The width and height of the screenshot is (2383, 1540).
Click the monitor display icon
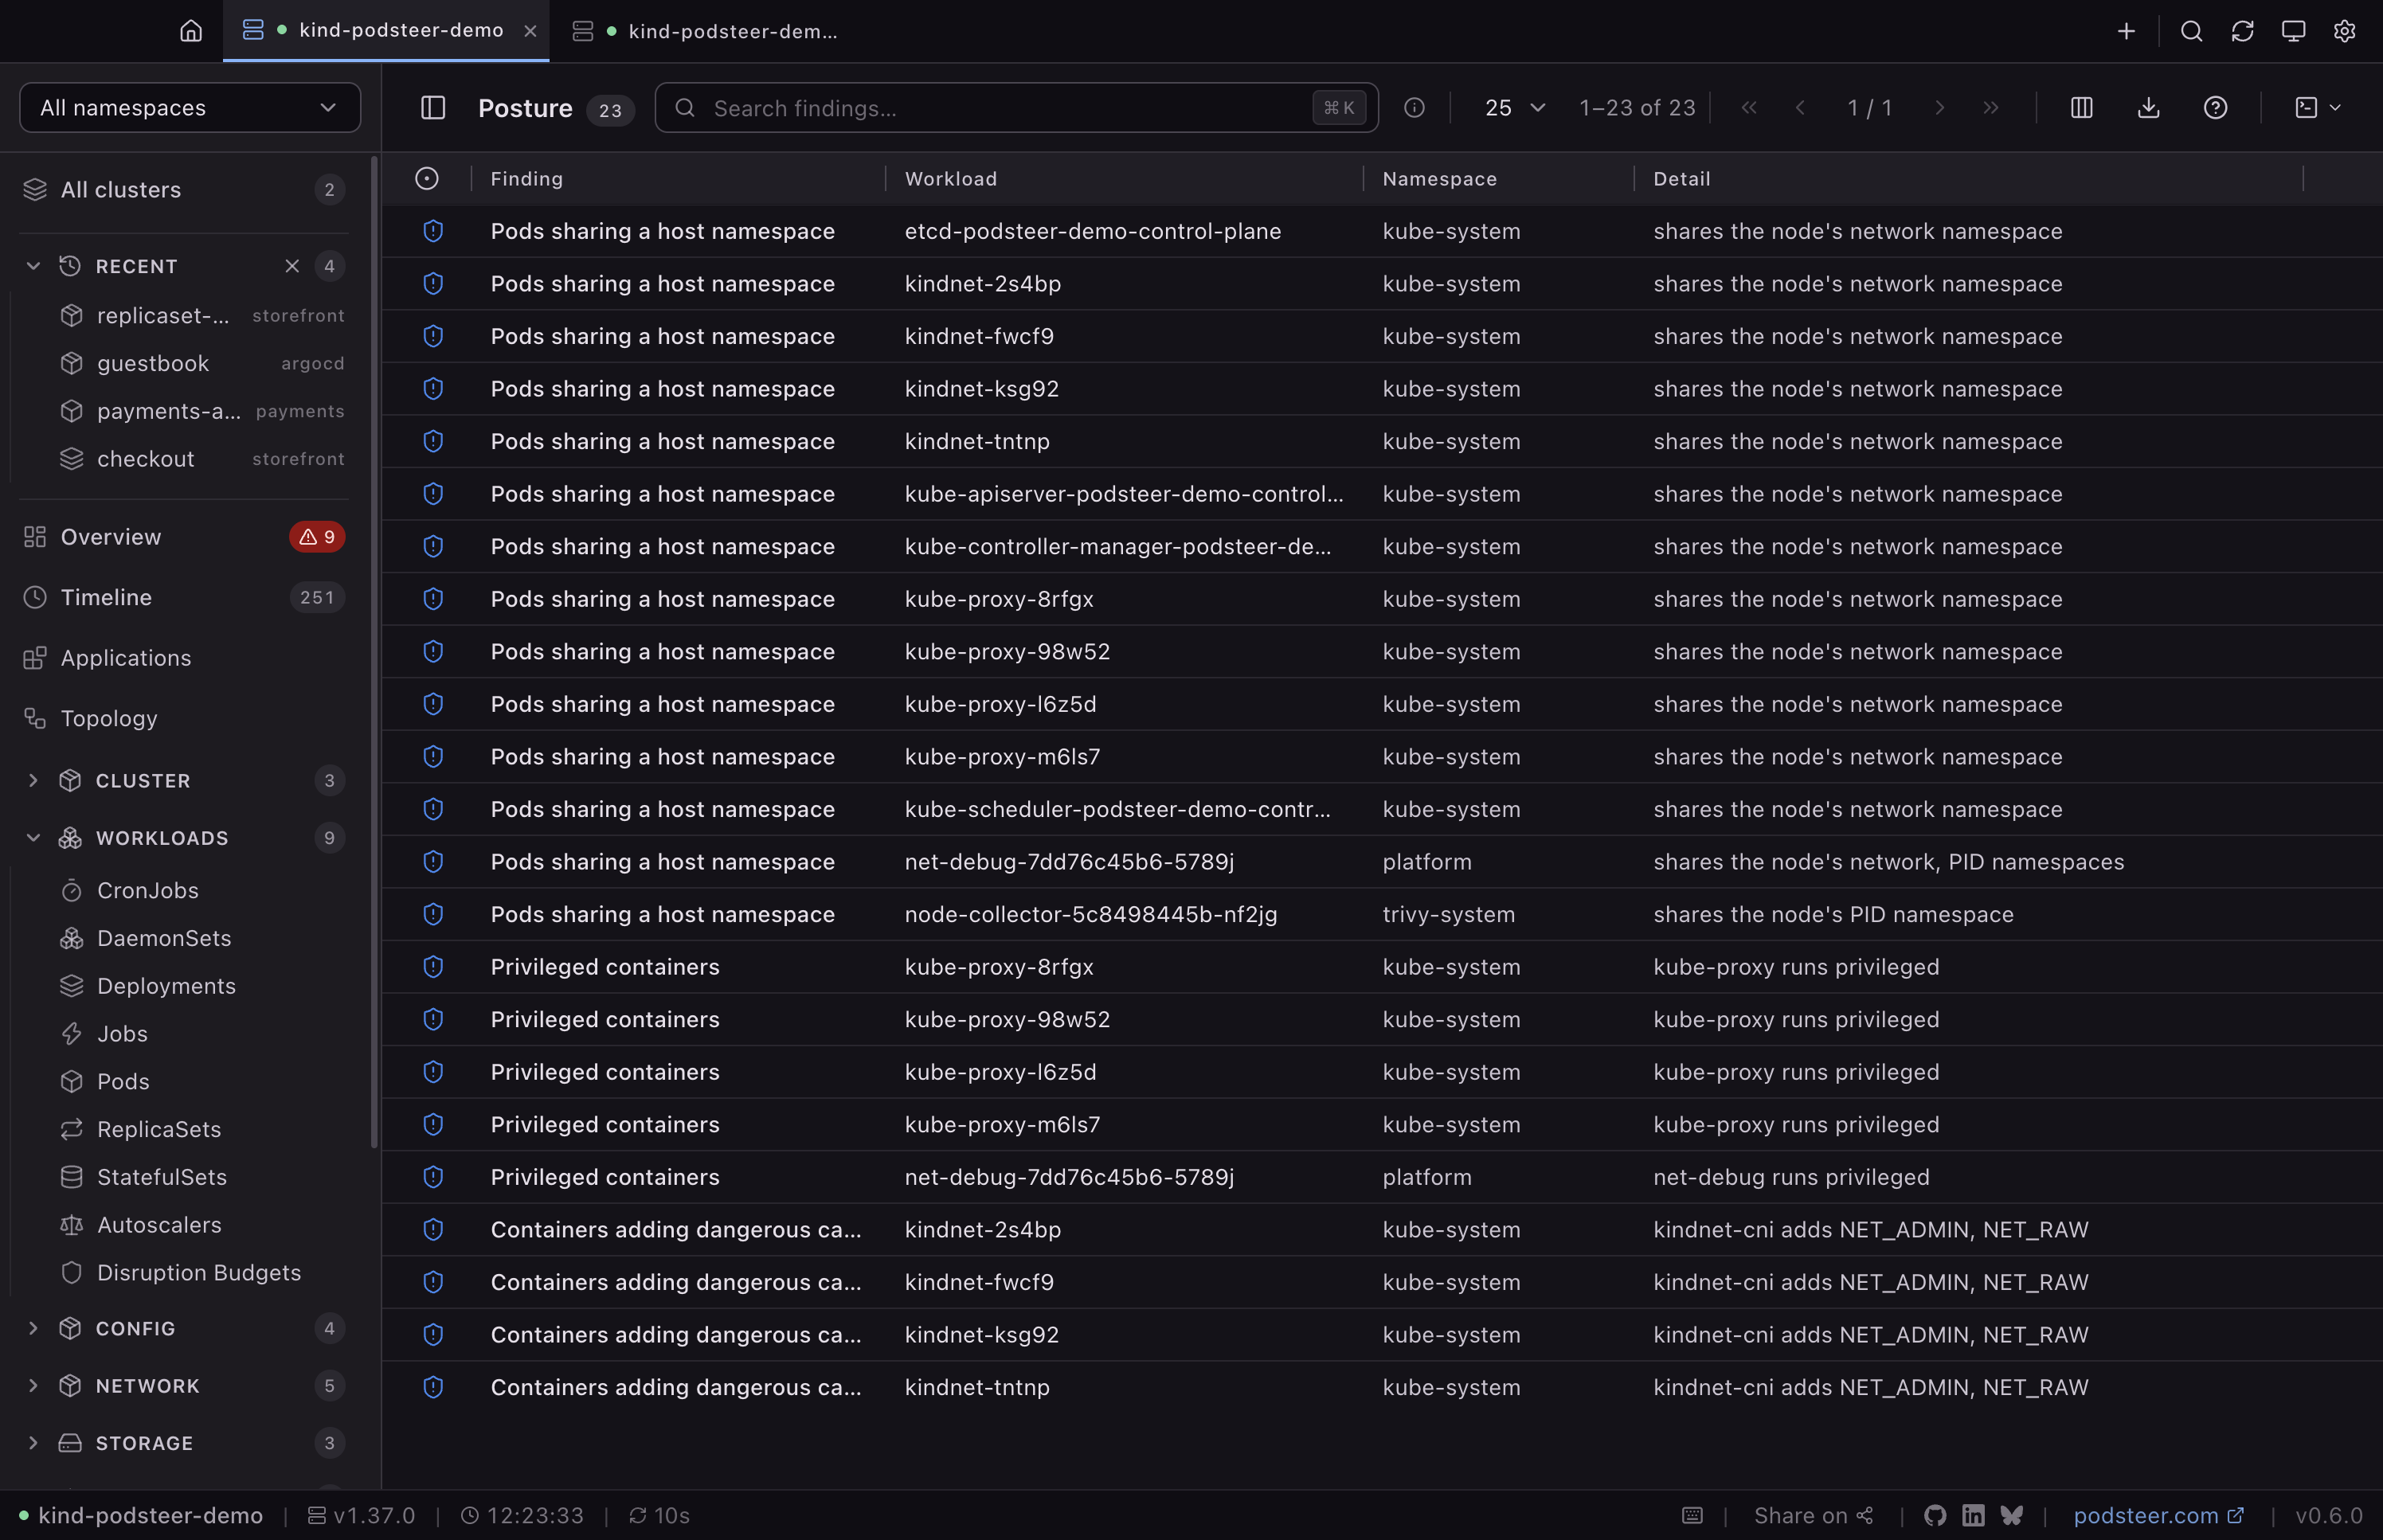coord(2293,31)
